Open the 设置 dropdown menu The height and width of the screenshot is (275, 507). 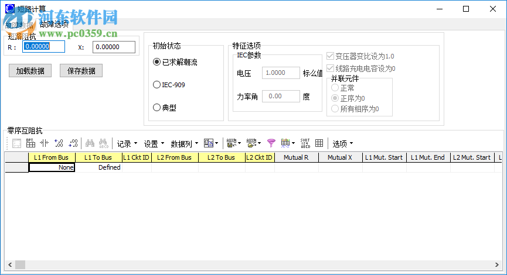point(154,143)
